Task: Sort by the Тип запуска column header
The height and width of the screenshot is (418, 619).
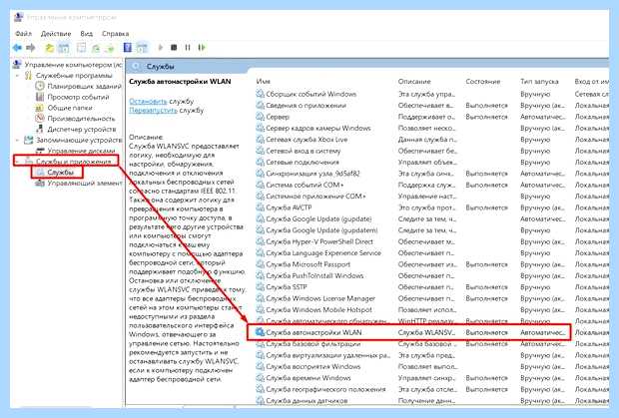Action: (539, 81)
